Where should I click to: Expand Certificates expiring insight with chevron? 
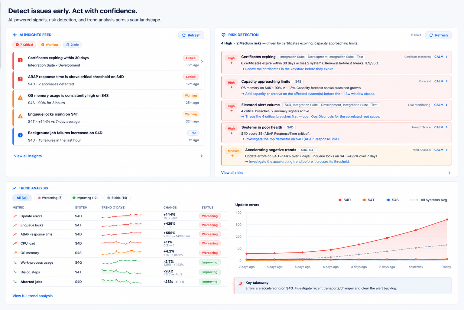coord(202,61)
